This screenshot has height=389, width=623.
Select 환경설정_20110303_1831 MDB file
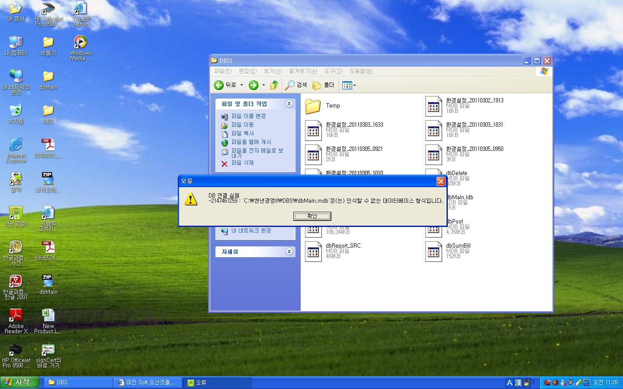465,130
